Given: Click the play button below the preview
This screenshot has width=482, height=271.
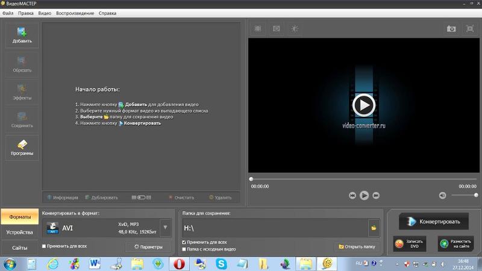Looking at the screenshot, I should coord(364,195).
